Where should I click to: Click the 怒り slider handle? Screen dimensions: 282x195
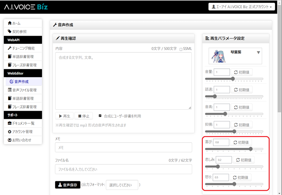pyautogui.click(x=234, y=184)
